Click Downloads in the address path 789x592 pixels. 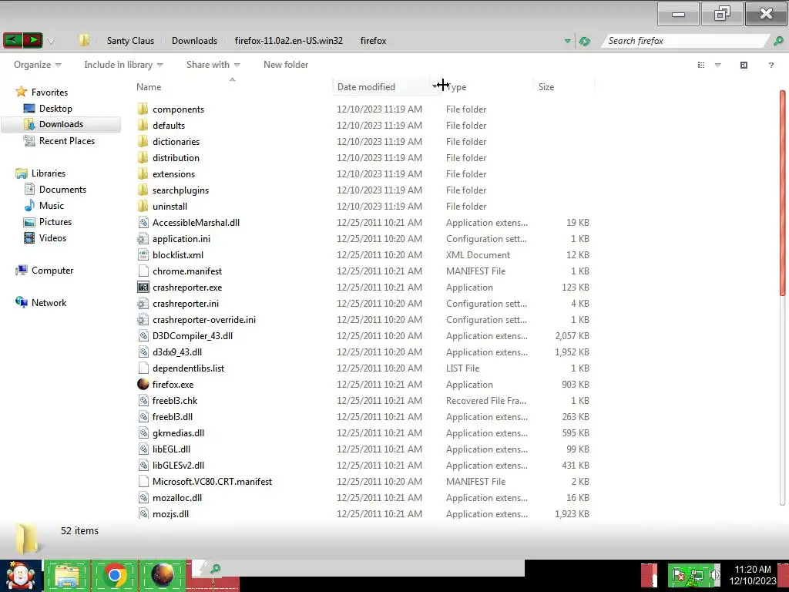coord(194,41)
